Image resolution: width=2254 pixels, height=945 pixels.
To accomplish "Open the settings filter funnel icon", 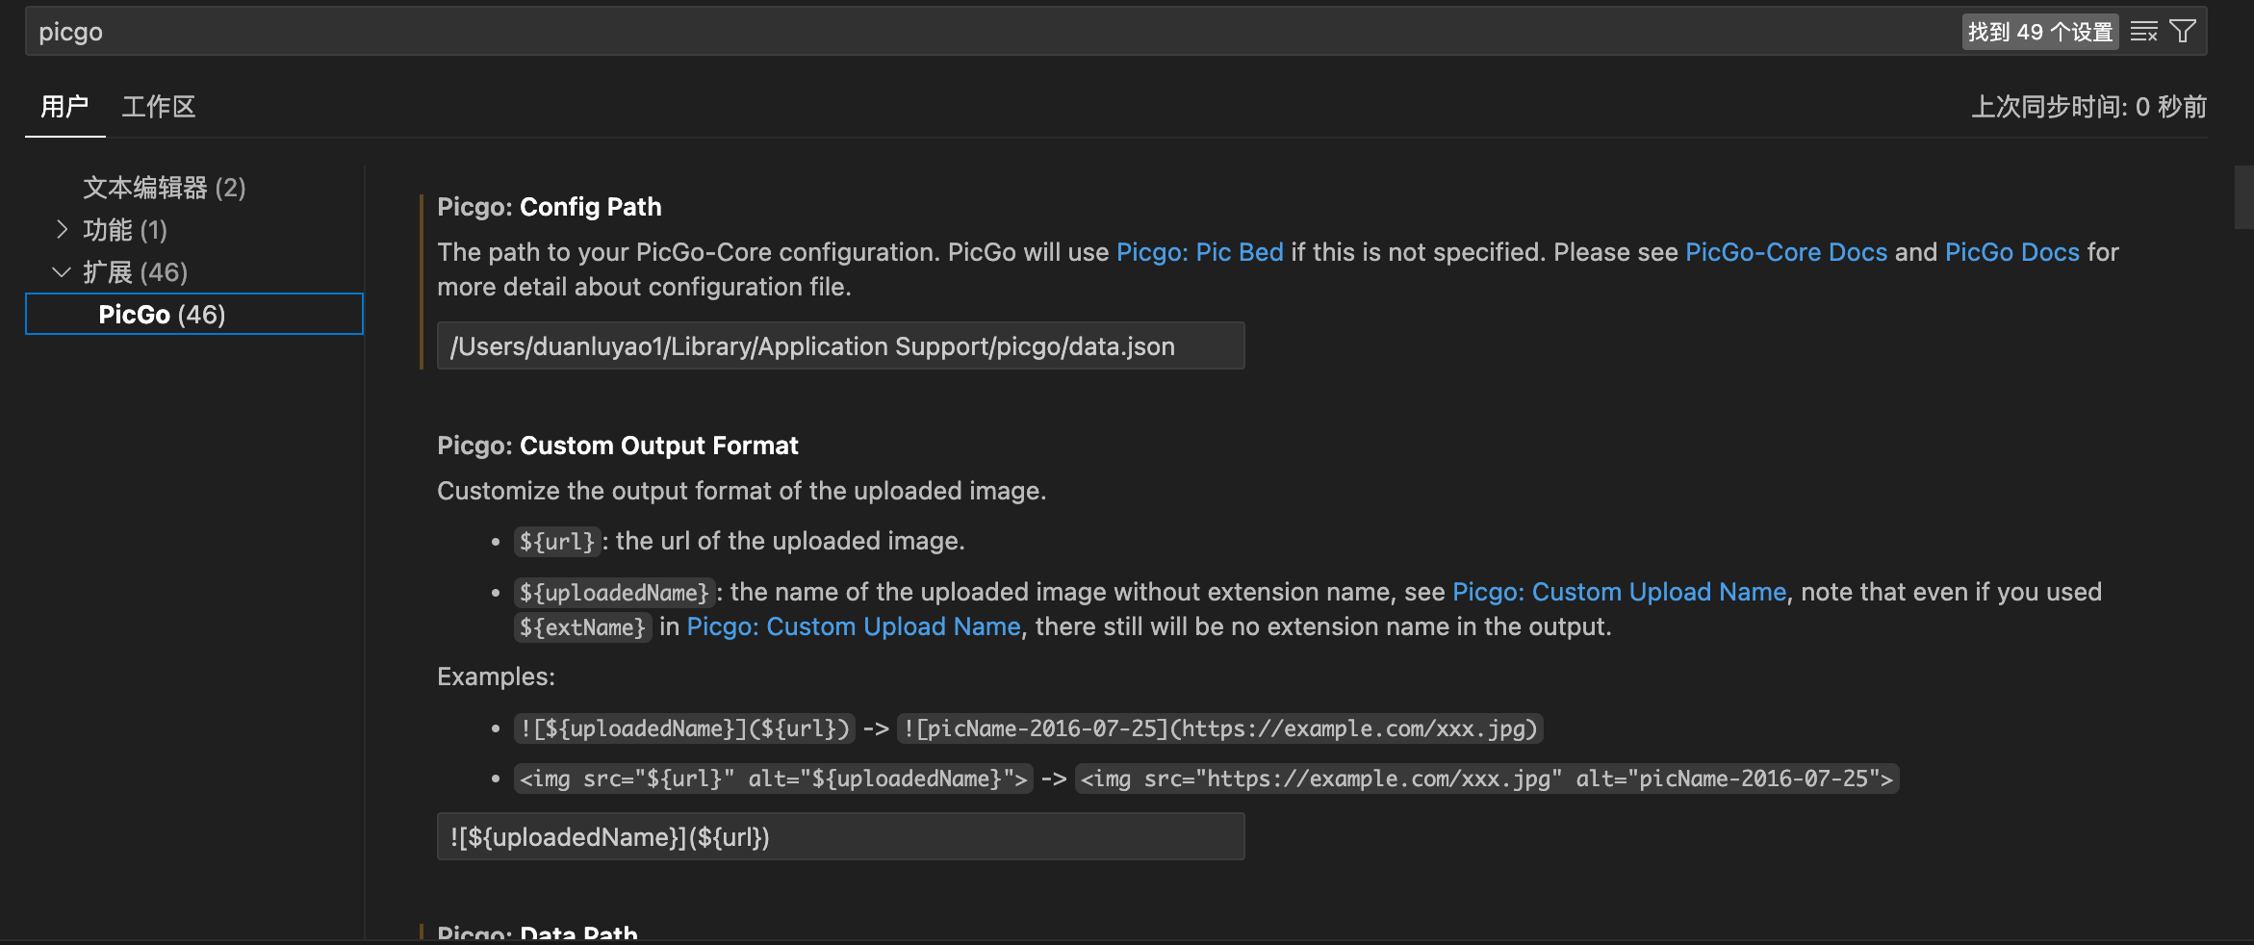I will click(x=2184, y=32).
